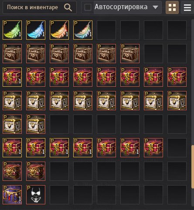Select the green feather item
The image size is (194, 210).
click(x=12, y=30)
